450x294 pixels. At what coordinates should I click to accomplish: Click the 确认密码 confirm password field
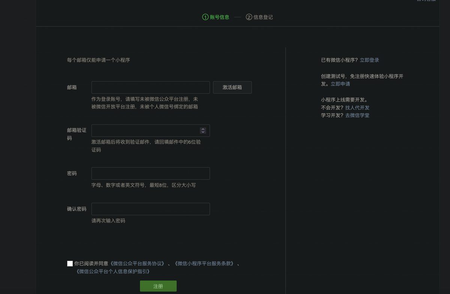pos(150,209)
